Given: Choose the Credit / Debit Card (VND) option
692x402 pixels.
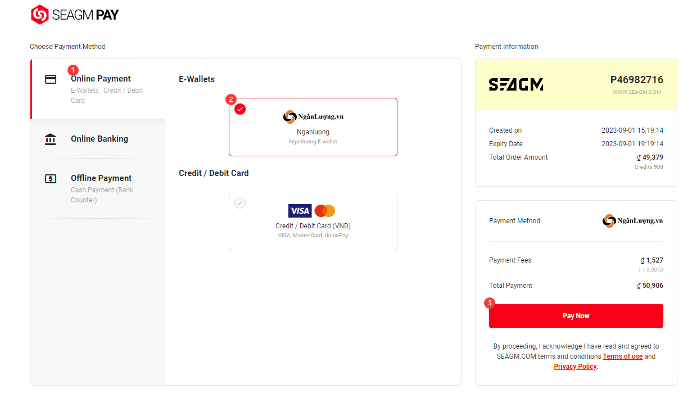Looking at the screenshot, I should click(x=313, y=221).
